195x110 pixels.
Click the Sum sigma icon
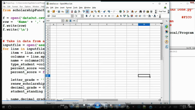[70, 21]
